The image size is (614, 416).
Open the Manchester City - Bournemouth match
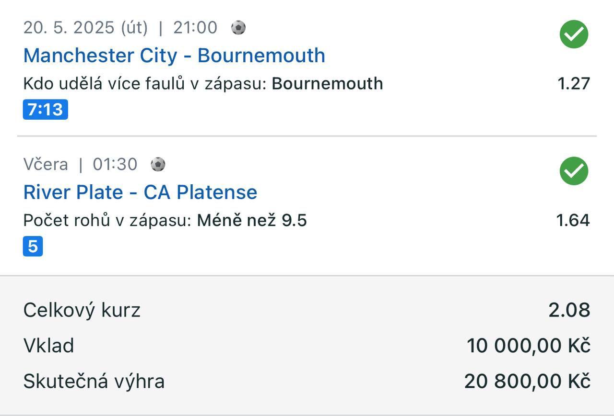[x=174, y=56]
